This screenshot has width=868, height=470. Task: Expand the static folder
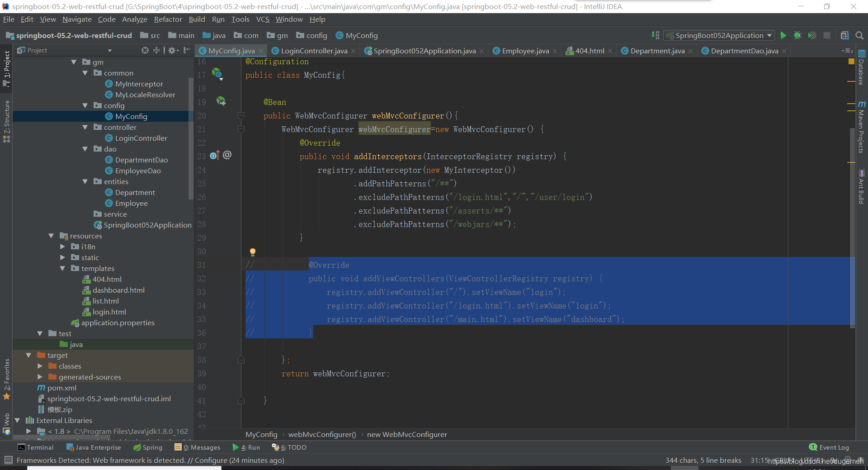62,257
